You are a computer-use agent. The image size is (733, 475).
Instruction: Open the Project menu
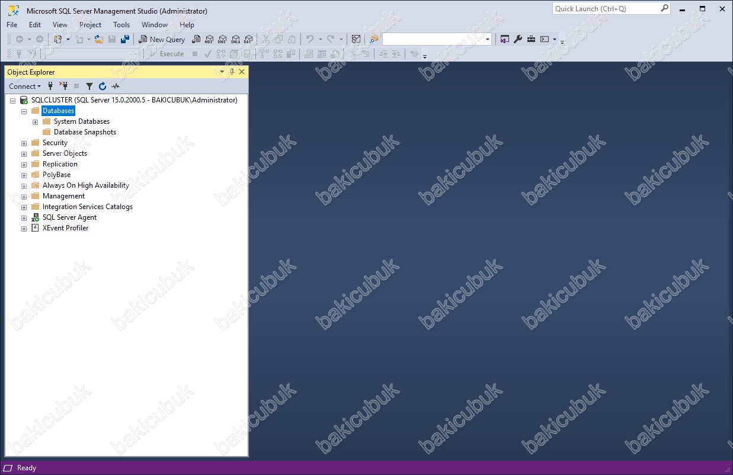(90, 24)
